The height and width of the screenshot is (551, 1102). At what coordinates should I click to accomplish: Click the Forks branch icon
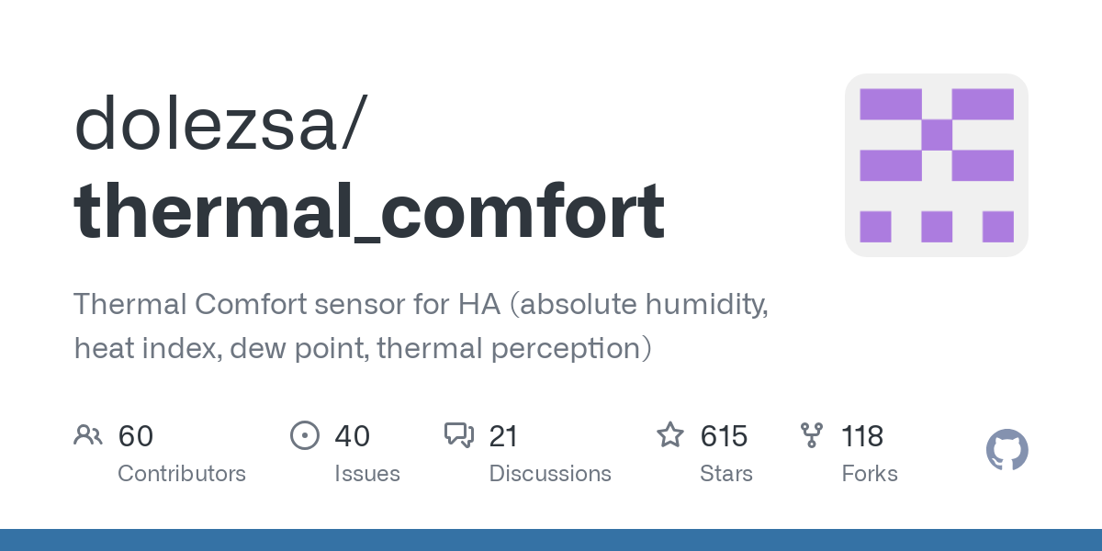[812, 435]
